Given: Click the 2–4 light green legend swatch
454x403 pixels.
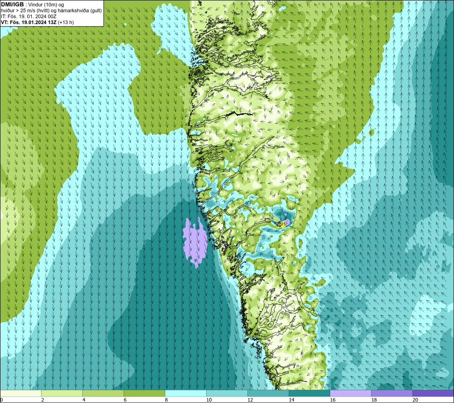Looking at the screenshot, I should (x=62, y=393).
